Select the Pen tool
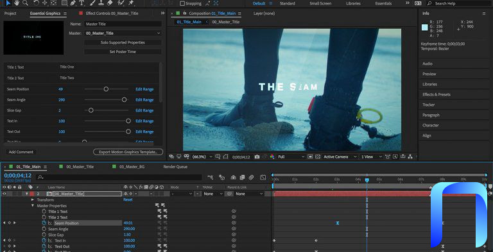This screenshot has width=493, height=252. click(73, 3)
